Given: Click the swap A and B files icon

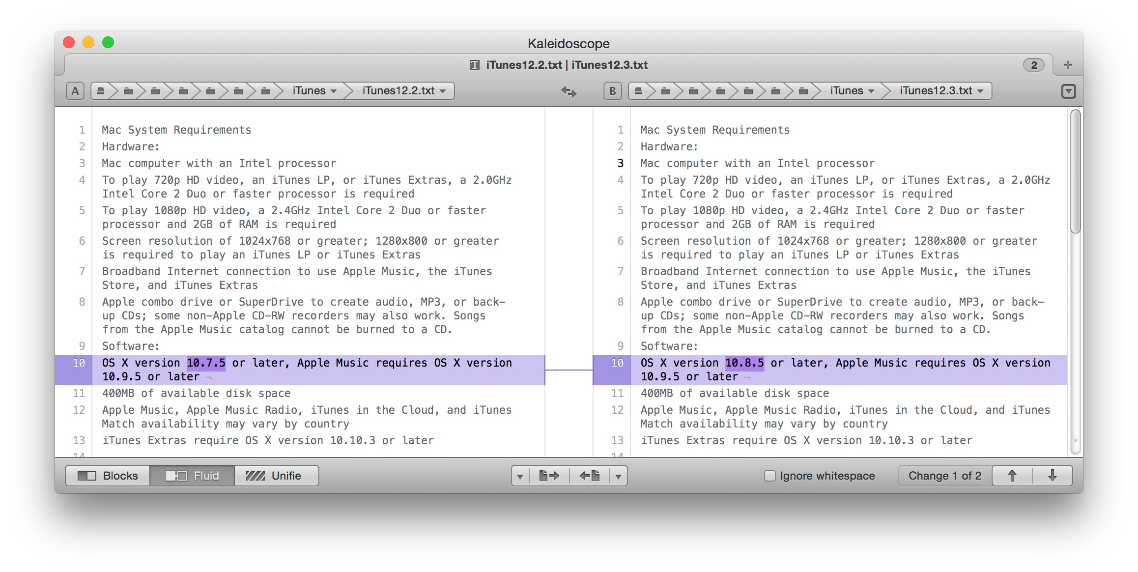Looking at the screenshot, I should [x=569, y=91].
